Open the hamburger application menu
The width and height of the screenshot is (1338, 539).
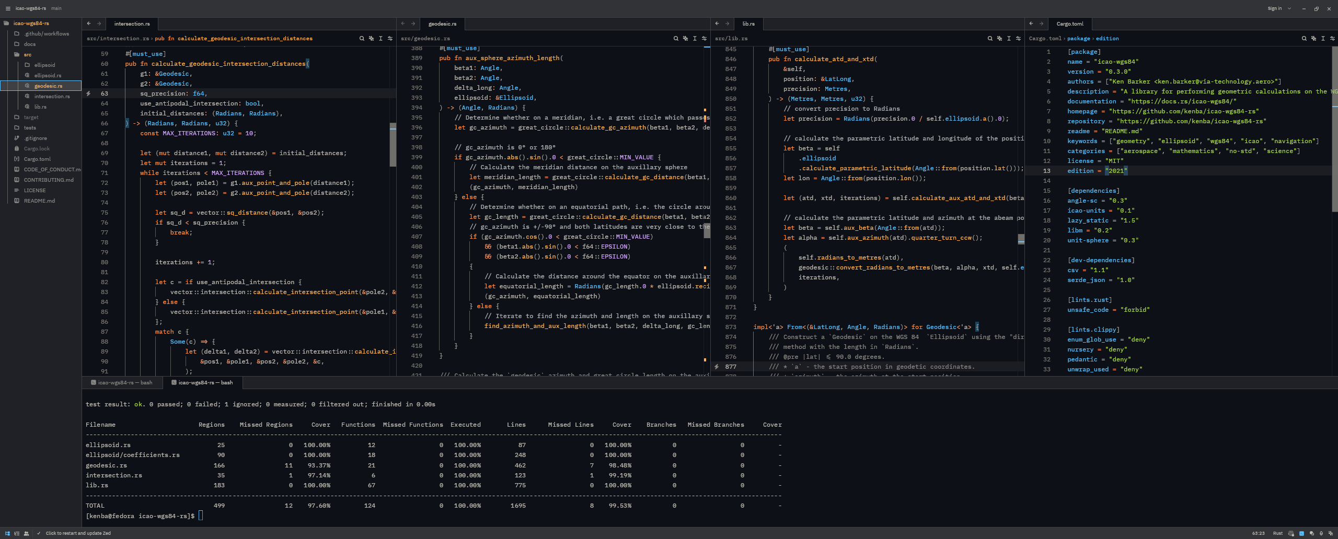pos(7,8)
